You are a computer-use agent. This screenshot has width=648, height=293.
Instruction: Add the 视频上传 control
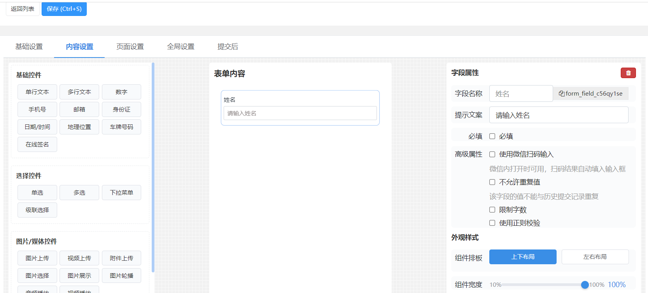coord(79,258)
